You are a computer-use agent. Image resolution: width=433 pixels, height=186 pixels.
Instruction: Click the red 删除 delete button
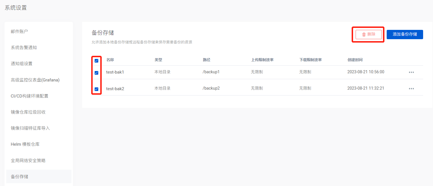369,34
